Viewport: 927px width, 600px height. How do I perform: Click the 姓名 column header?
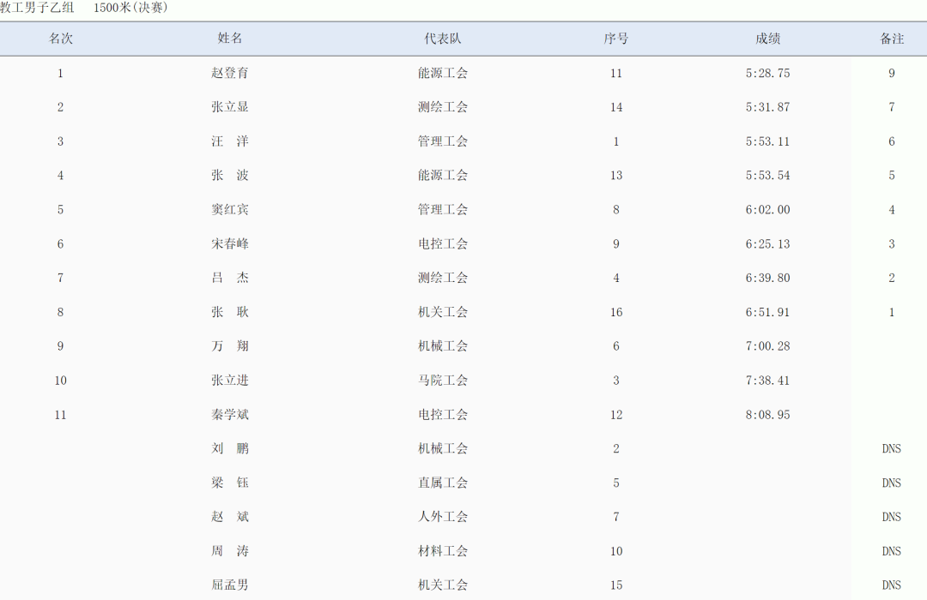[230, 39]
